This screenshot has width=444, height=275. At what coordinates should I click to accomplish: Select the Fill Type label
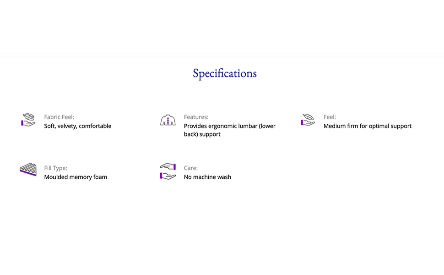pyautogui.click(x=55, y=168)
